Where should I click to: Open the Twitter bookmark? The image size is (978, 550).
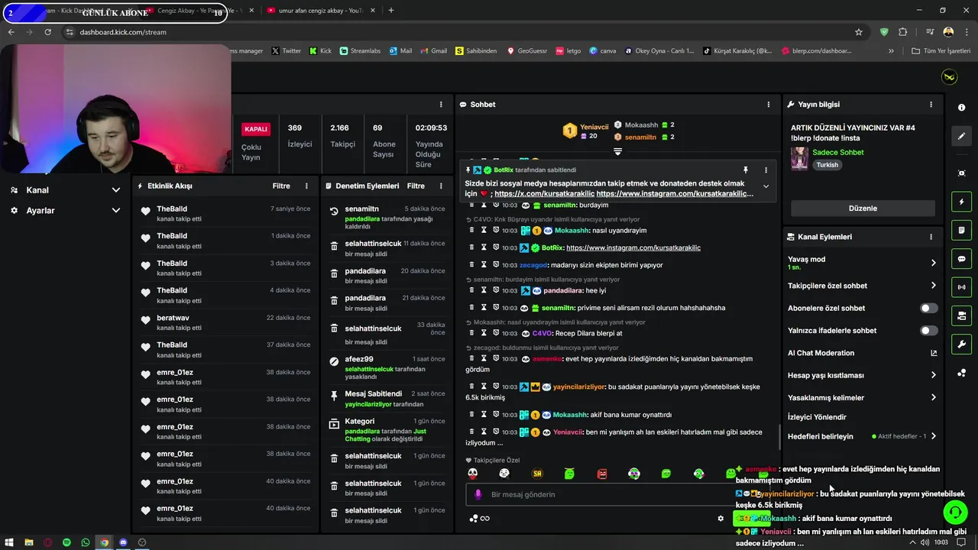pos(287,51)
